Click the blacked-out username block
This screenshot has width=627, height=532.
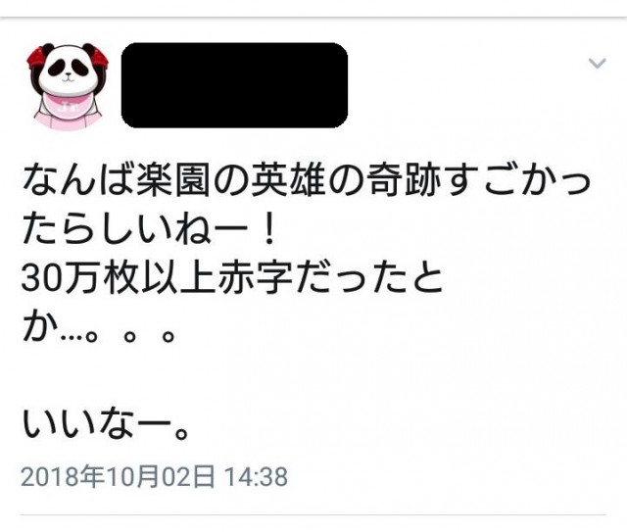click(234, 85)
